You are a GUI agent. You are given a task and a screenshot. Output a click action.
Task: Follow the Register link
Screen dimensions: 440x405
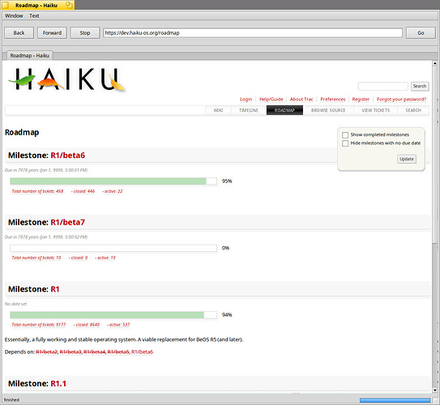(361, 100)
